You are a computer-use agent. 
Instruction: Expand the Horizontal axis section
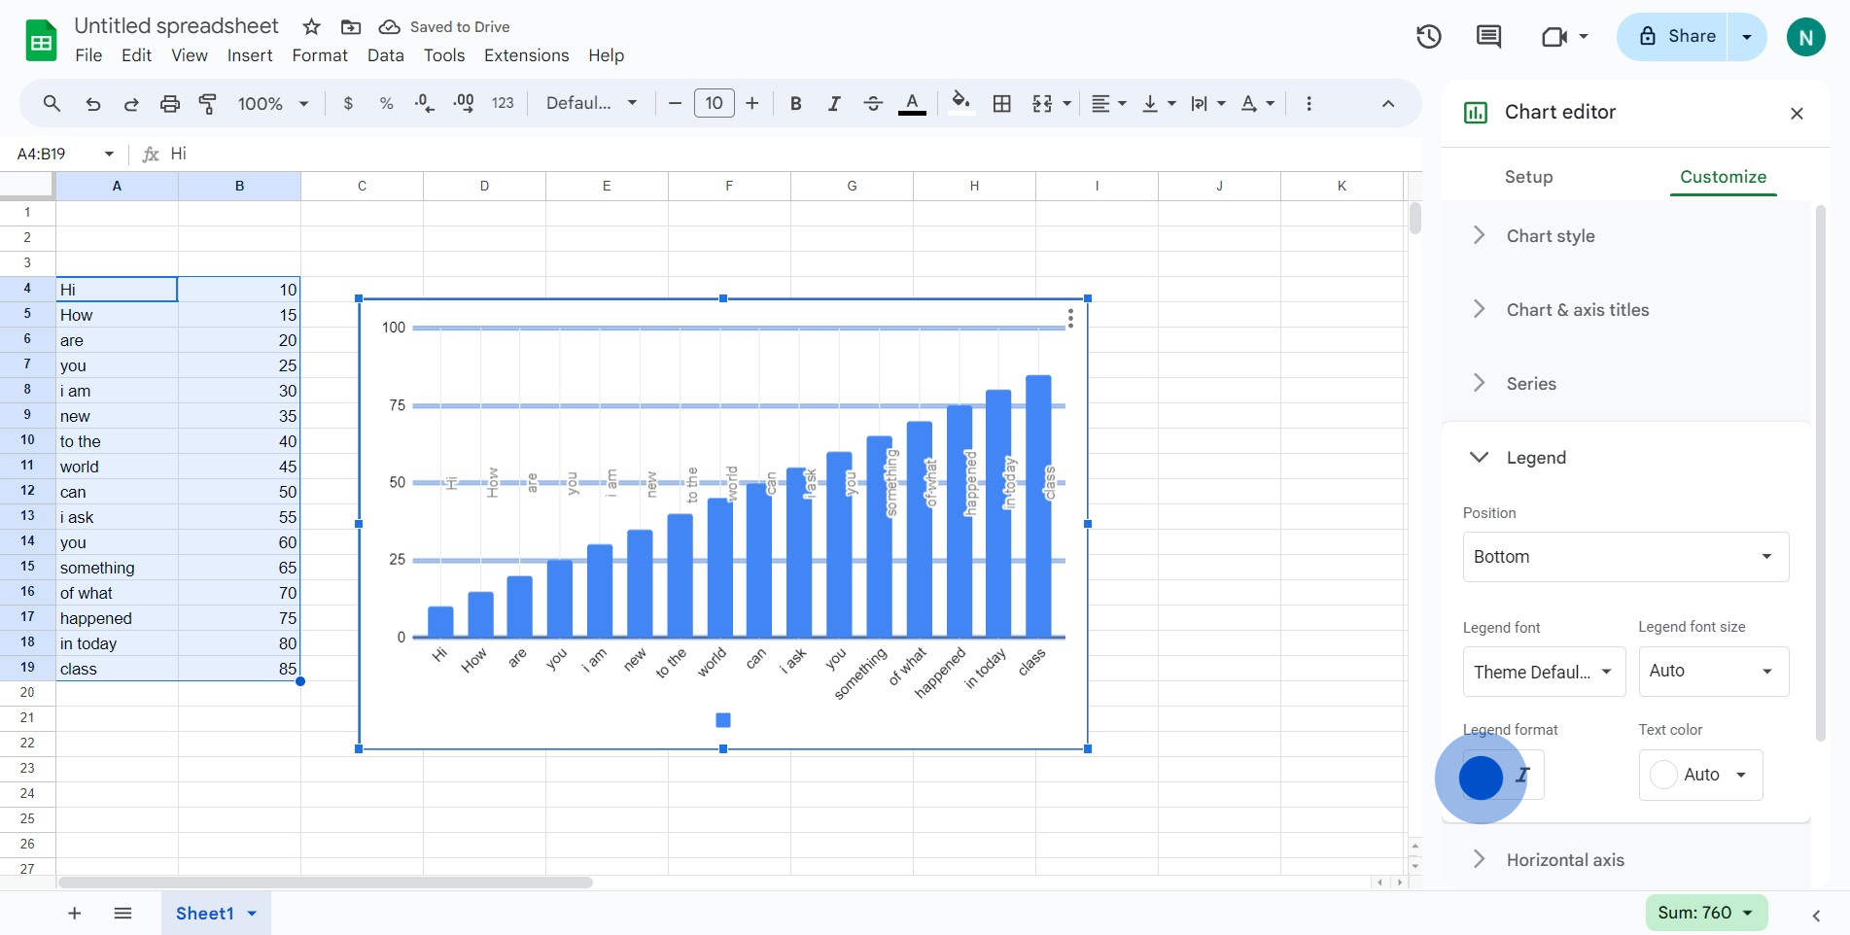pyautogui.click(x=1564, y=860)
